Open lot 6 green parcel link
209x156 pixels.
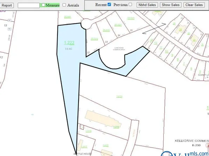click(191, 69)
